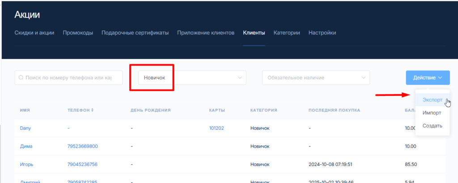The width and height of the screenshot is (458, 183).
Task: Select Экспорт from the action menu
Action: 432,100
